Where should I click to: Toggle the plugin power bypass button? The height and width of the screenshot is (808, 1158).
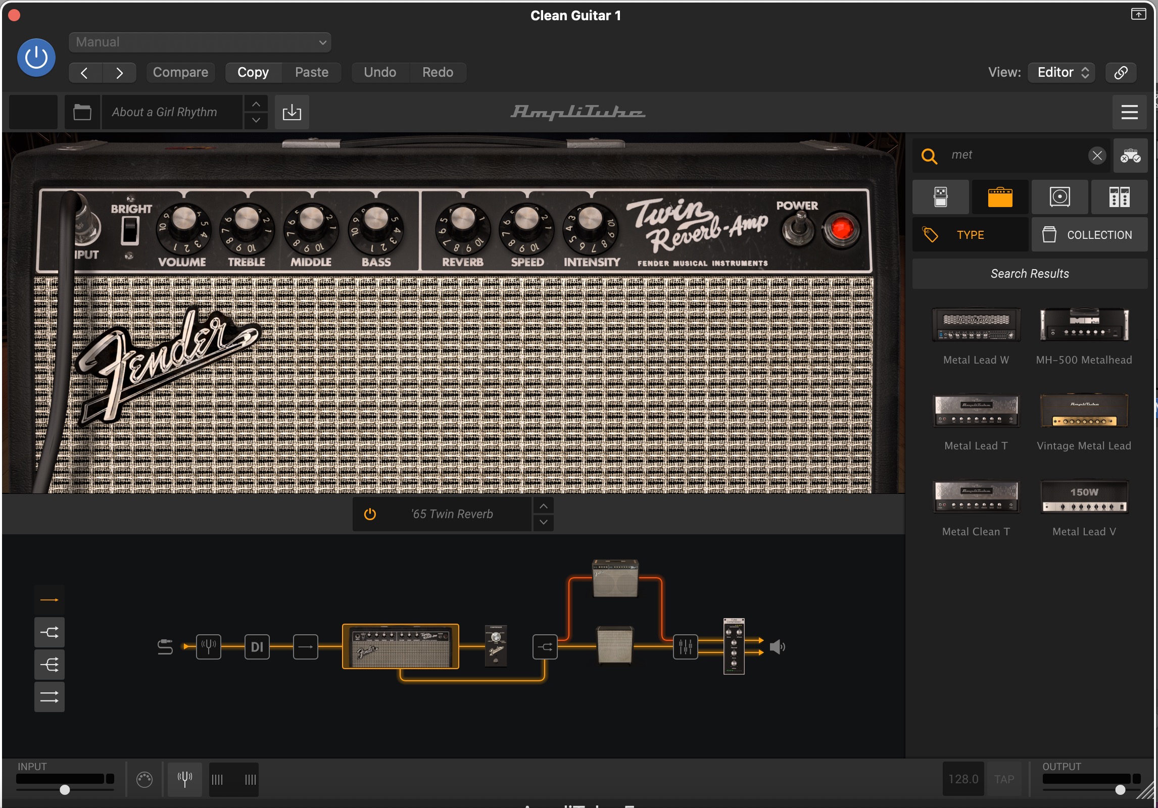(x=36, y=58)
